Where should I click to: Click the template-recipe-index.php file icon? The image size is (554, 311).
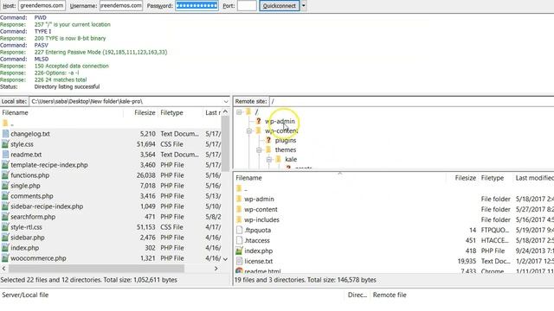tap(5, 165)
